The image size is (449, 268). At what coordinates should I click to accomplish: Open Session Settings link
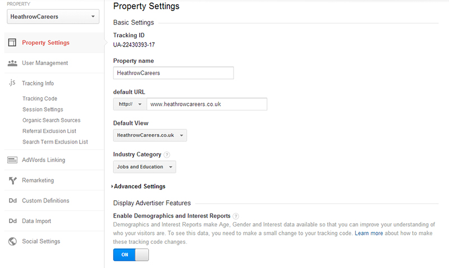43,109
